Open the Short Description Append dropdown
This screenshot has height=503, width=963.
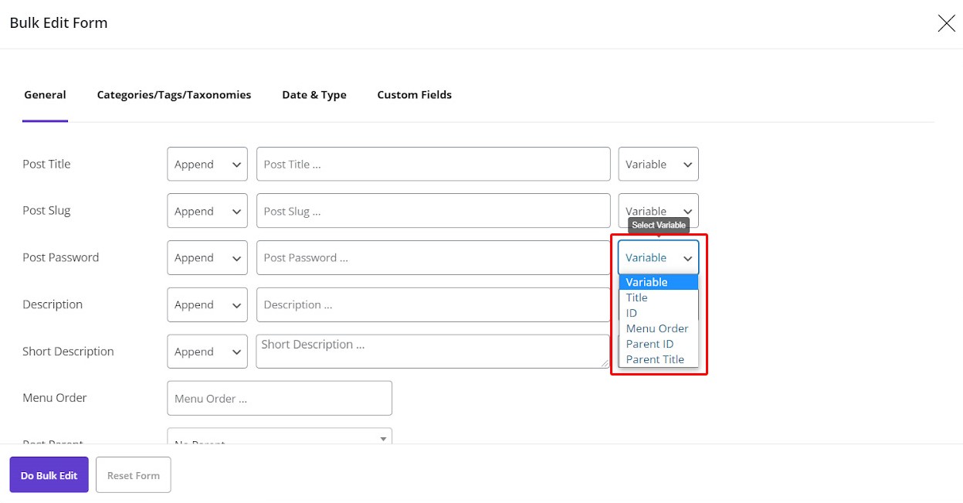pyautogui.click(x=207, y=352)
